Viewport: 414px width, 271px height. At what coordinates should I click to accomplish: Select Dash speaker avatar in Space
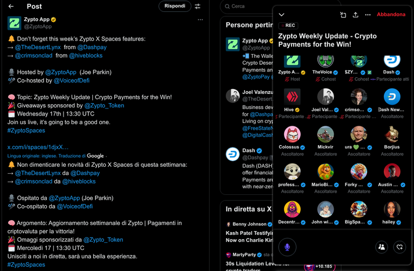392,60
